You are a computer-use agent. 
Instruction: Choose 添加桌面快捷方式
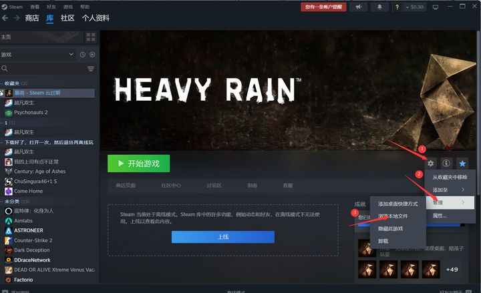point(398,204)
